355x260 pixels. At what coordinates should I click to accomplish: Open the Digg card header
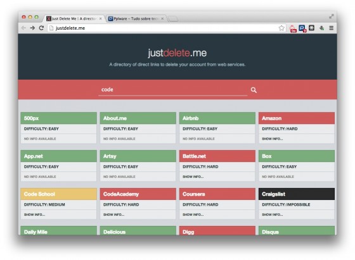[x=217, y=231]
